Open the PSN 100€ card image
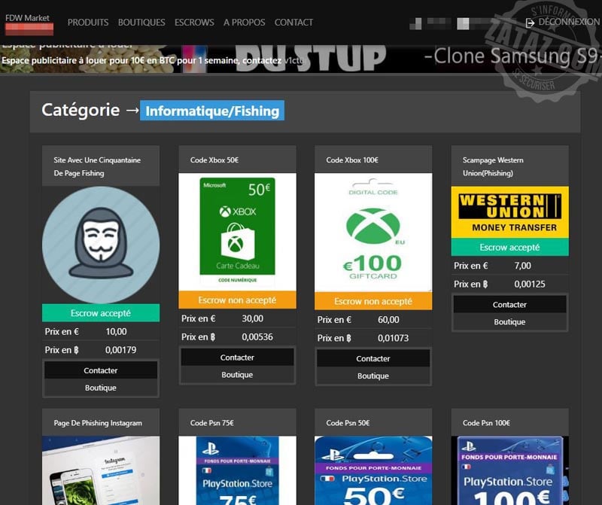 pos(510,470)
